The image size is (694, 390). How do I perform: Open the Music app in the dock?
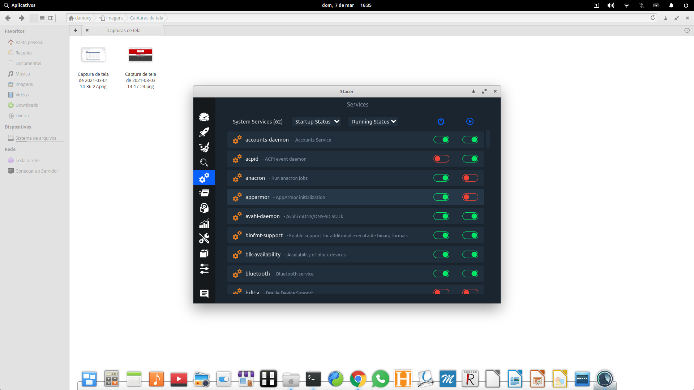(x=157, y=379)
